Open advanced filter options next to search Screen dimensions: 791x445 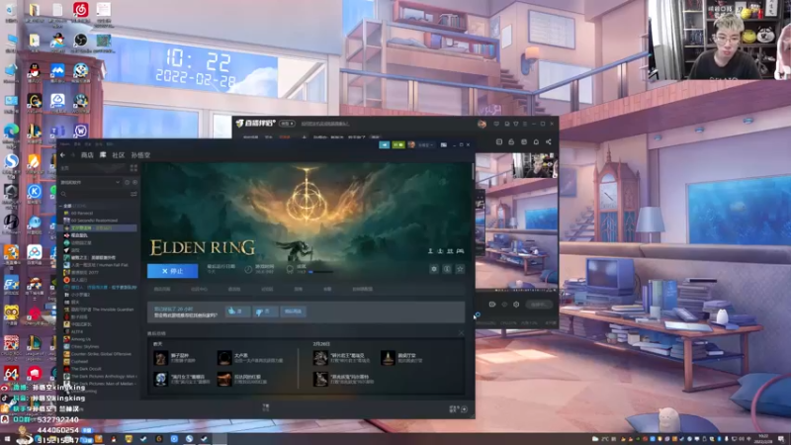tap(133, 194)
